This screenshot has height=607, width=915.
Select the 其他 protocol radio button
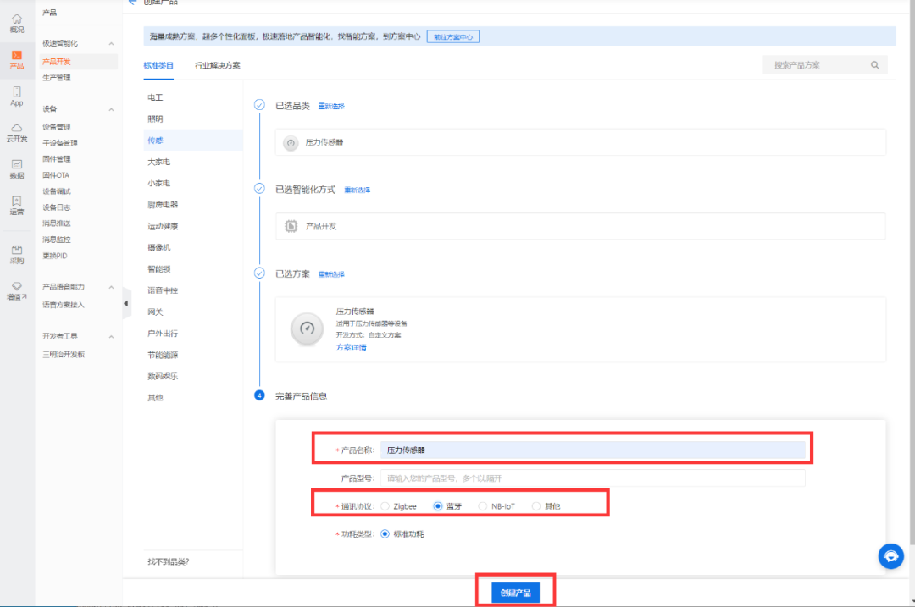535,506
